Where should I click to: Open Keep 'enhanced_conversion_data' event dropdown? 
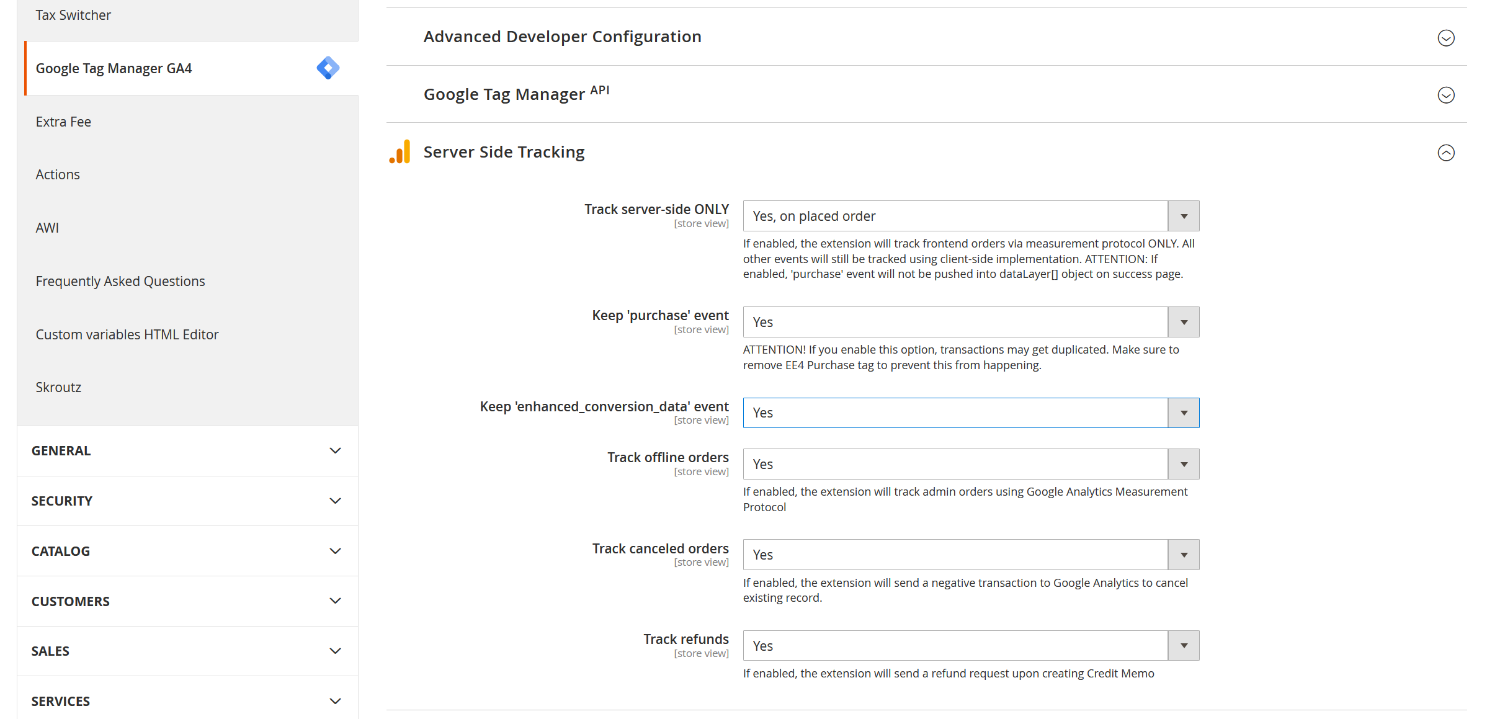coord(971,413)
